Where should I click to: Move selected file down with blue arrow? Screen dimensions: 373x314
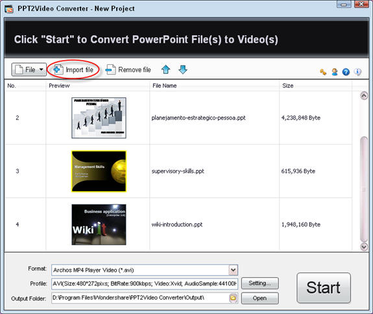(183, 69)
